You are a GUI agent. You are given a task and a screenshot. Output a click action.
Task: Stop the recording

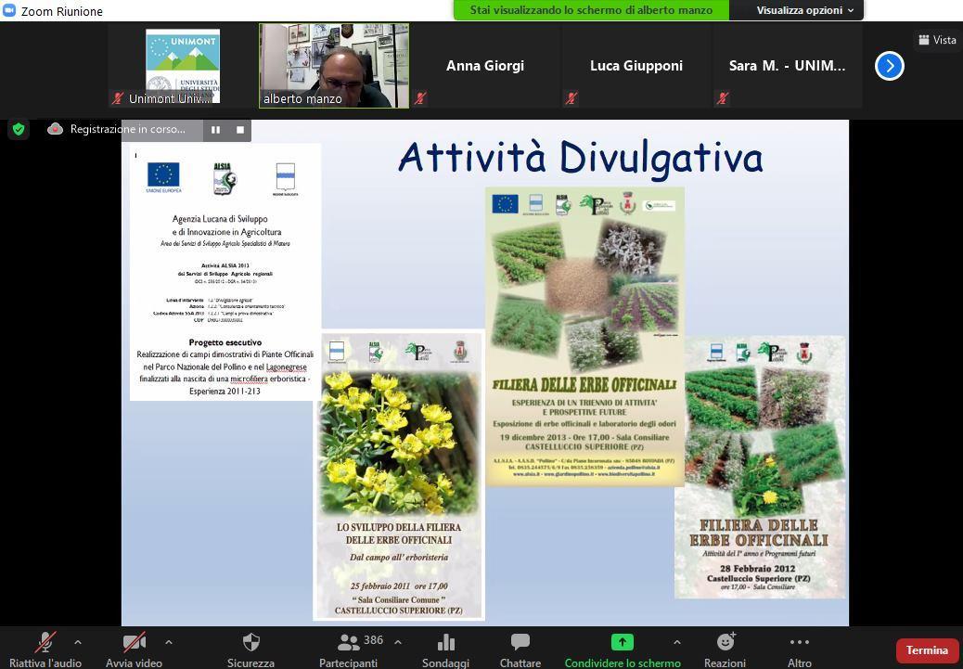click(x=240, y=130)
